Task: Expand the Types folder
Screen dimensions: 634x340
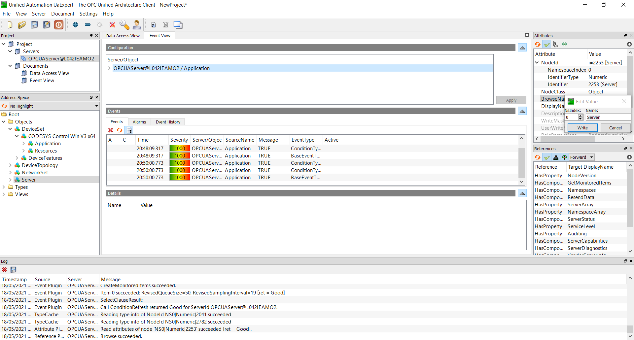Action: click(x=4, y=187)
